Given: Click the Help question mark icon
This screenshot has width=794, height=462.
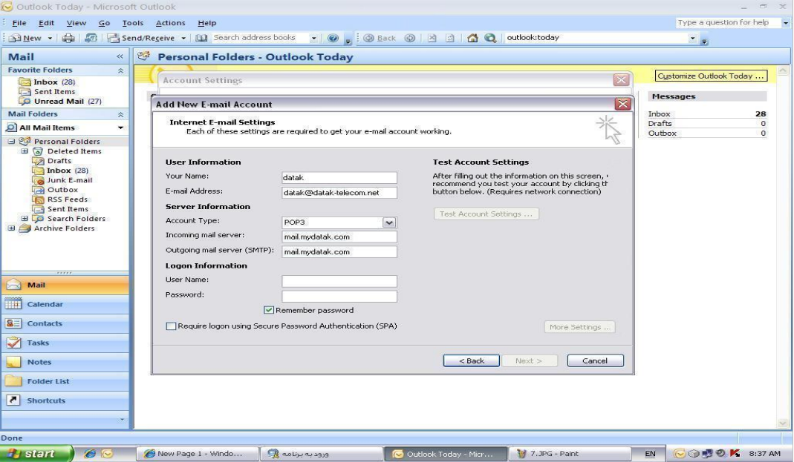Looking at the screenshot, I should pyautogui.click(x=333, y=38).
